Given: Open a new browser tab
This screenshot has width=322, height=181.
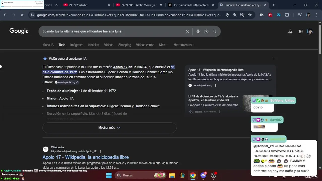Looking at the screenshot, I should point(274,5).
